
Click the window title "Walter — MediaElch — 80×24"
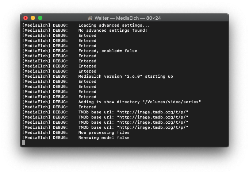128,18
